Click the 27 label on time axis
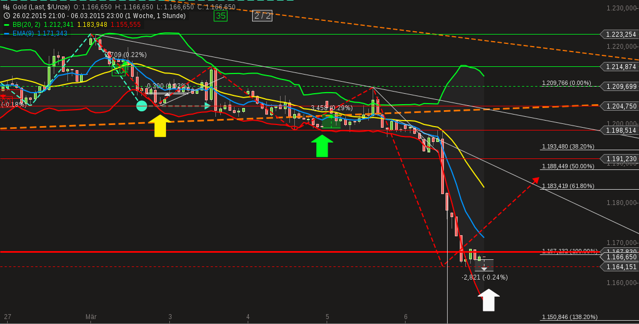The height and width of the screenshot is (324, 639). point(7,317)
